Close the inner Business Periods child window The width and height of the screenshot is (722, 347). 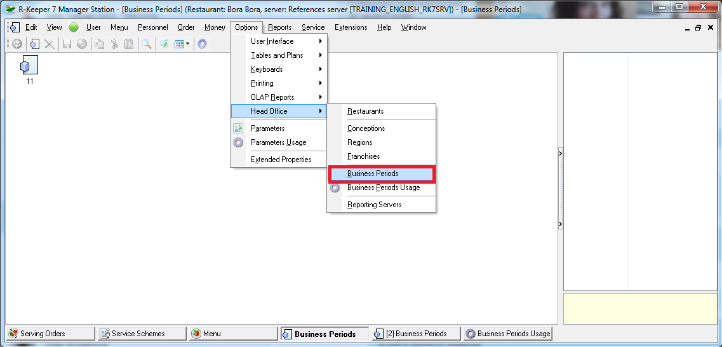(710, 28)
